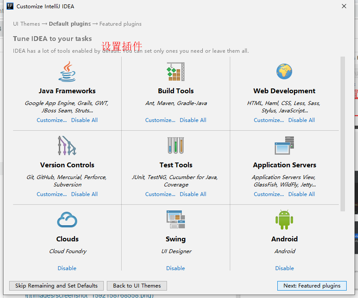
Task: Click Back to UI Themes
Action: pyautogui.click(x=136, y=285)
